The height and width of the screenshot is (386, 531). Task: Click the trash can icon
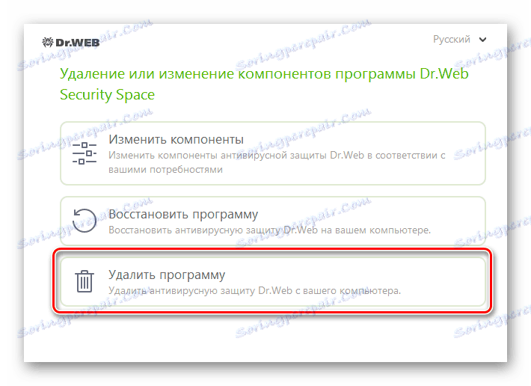point(85,281)
